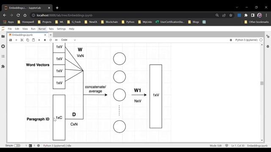This screenshot has height=152, width=271.
Task: Share this page via share icon
Action: coord(224,15)
